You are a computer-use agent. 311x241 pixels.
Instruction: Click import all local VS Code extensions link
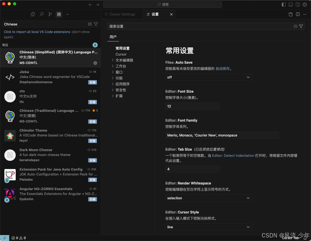(37, 32)
